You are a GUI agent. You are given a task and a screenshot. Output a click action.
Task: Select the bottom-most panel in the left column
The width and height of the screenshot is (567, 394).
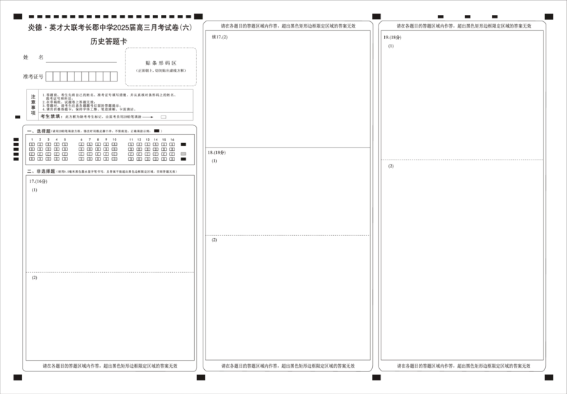pos(110,316)
